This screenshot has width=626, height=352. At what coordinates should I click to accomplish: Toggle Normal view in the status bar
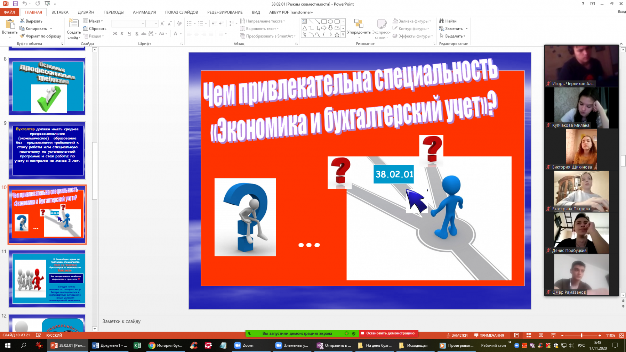(516, 335)
